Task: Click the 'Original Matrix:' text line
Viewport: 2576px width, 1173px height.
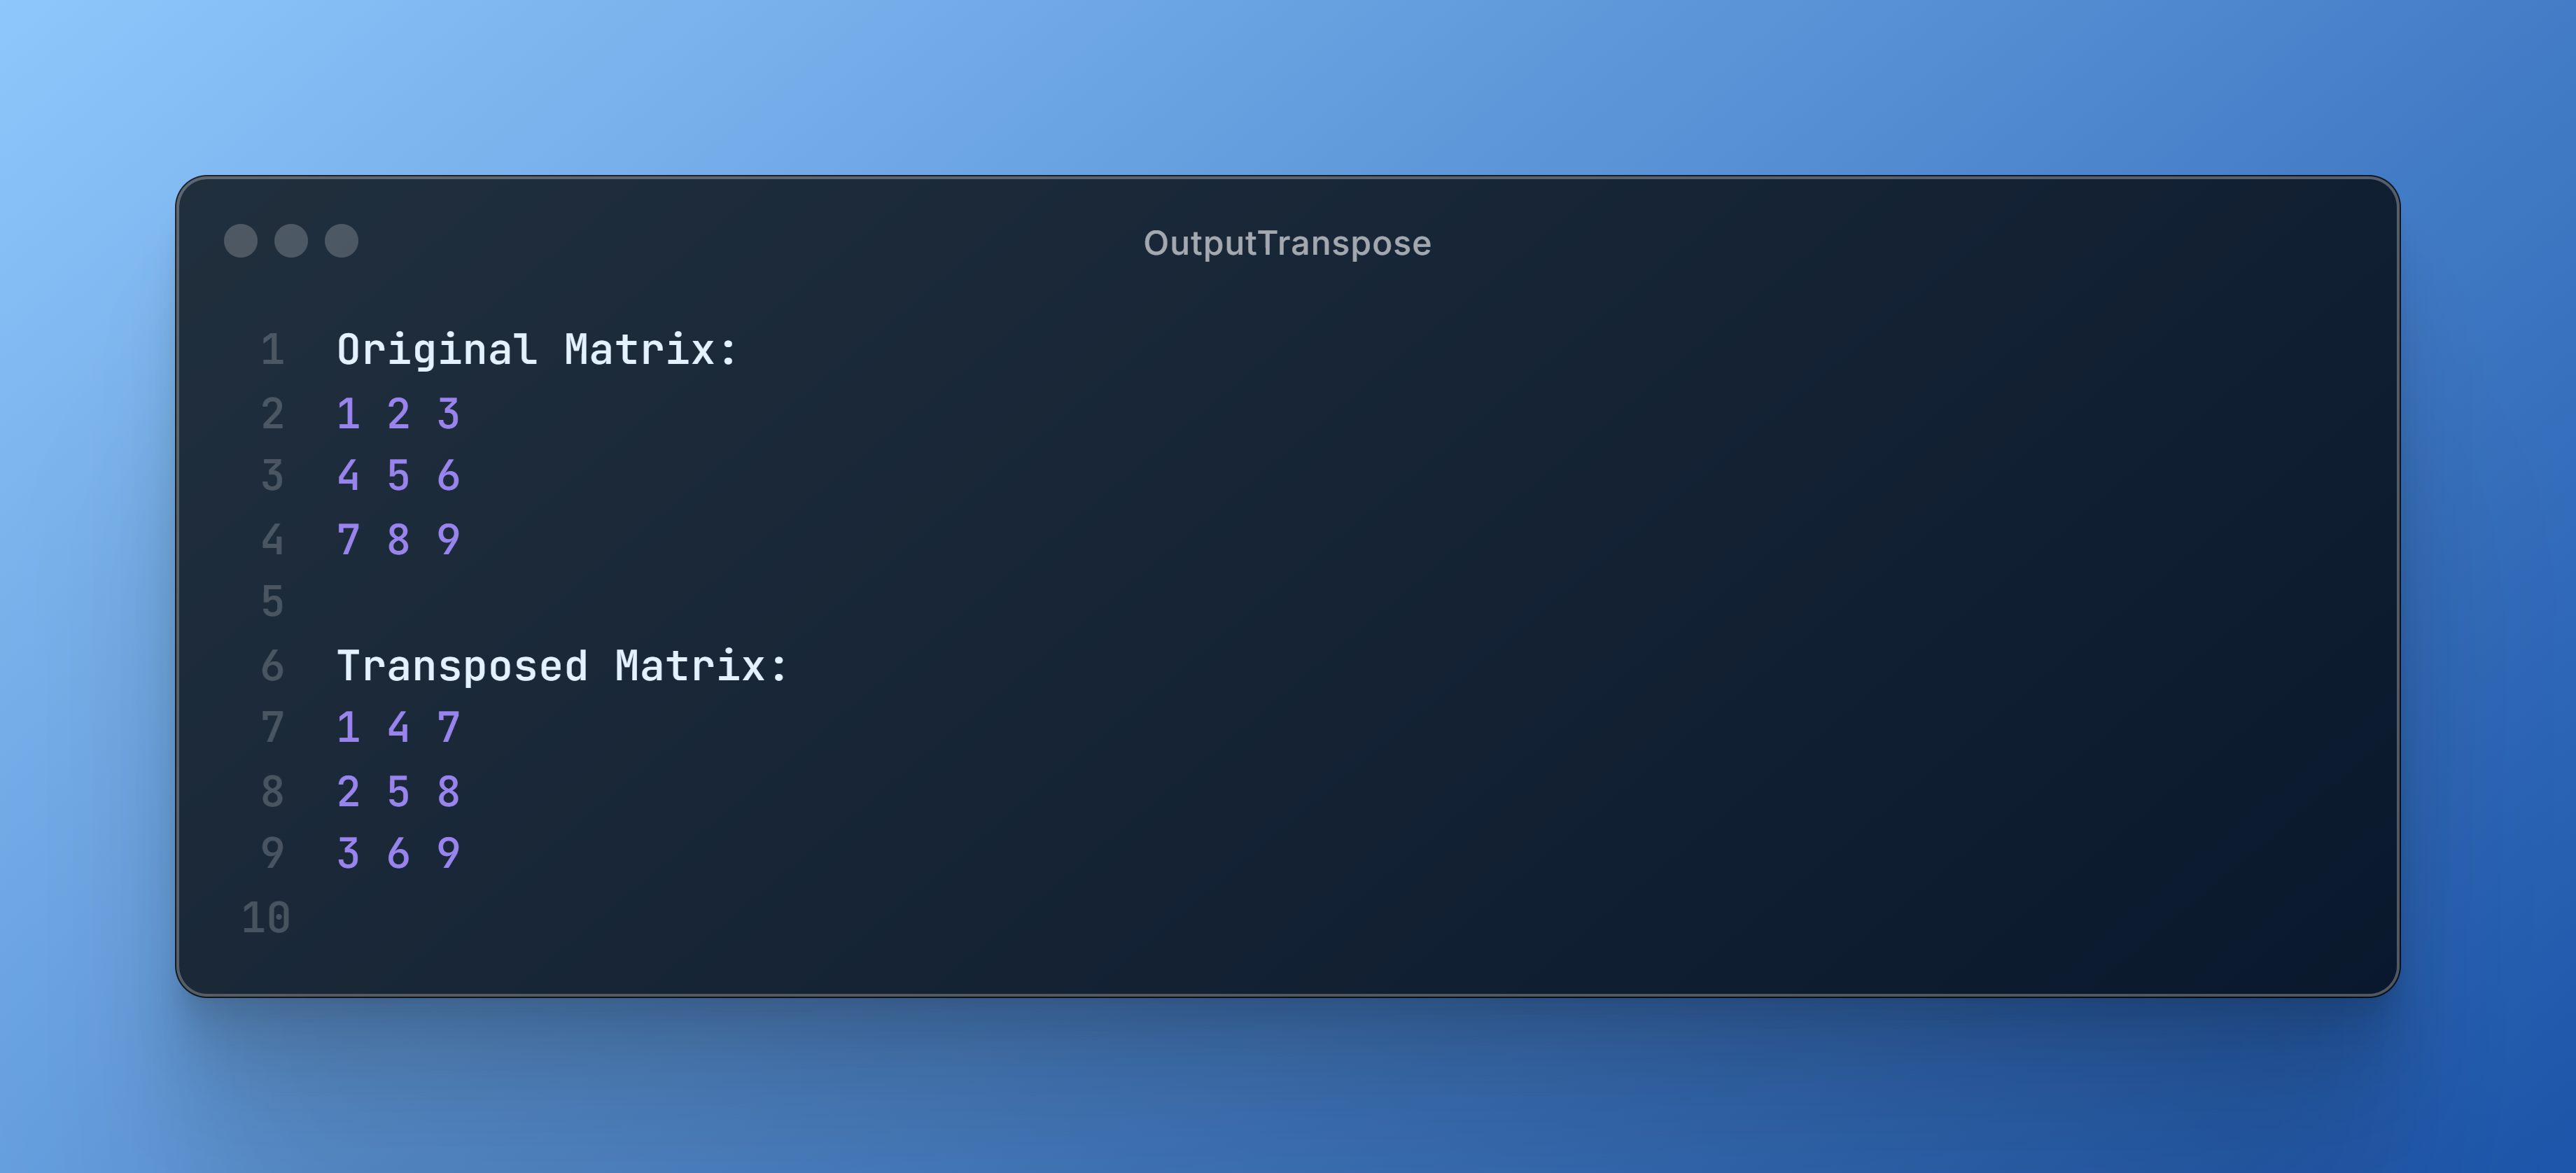Action: (537, 350)
